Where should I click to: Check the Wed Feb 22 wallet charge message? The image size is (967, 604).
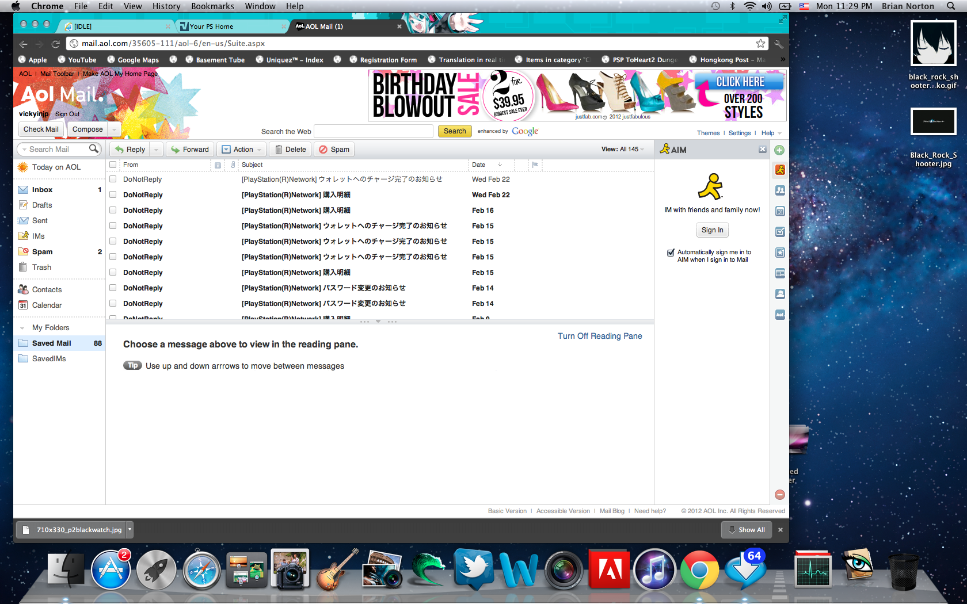[113, 179]
